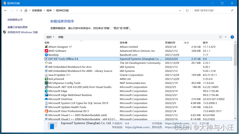Sort by the 名称 column header
Viewport: 239px width, 134px height.
coord(81,42)
